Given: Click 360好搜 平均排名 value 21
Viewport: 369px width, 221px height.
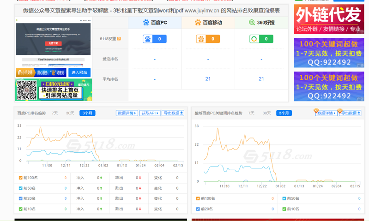Looking at the screenshot, I should [x=261, y=79].
